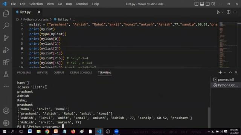The width and height of the screenshot is (241, 135).
Task: Click the line number 6 in gutter
Action: click(22, 48)
